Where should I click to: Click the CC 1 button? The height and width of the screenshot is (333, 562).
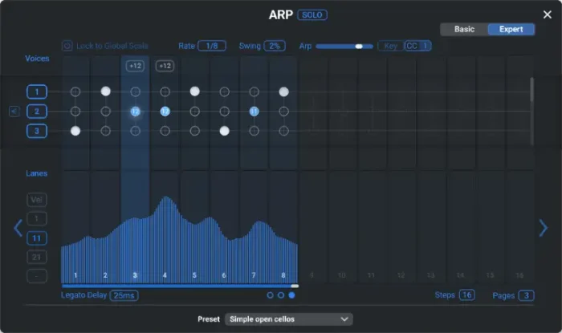417,46
